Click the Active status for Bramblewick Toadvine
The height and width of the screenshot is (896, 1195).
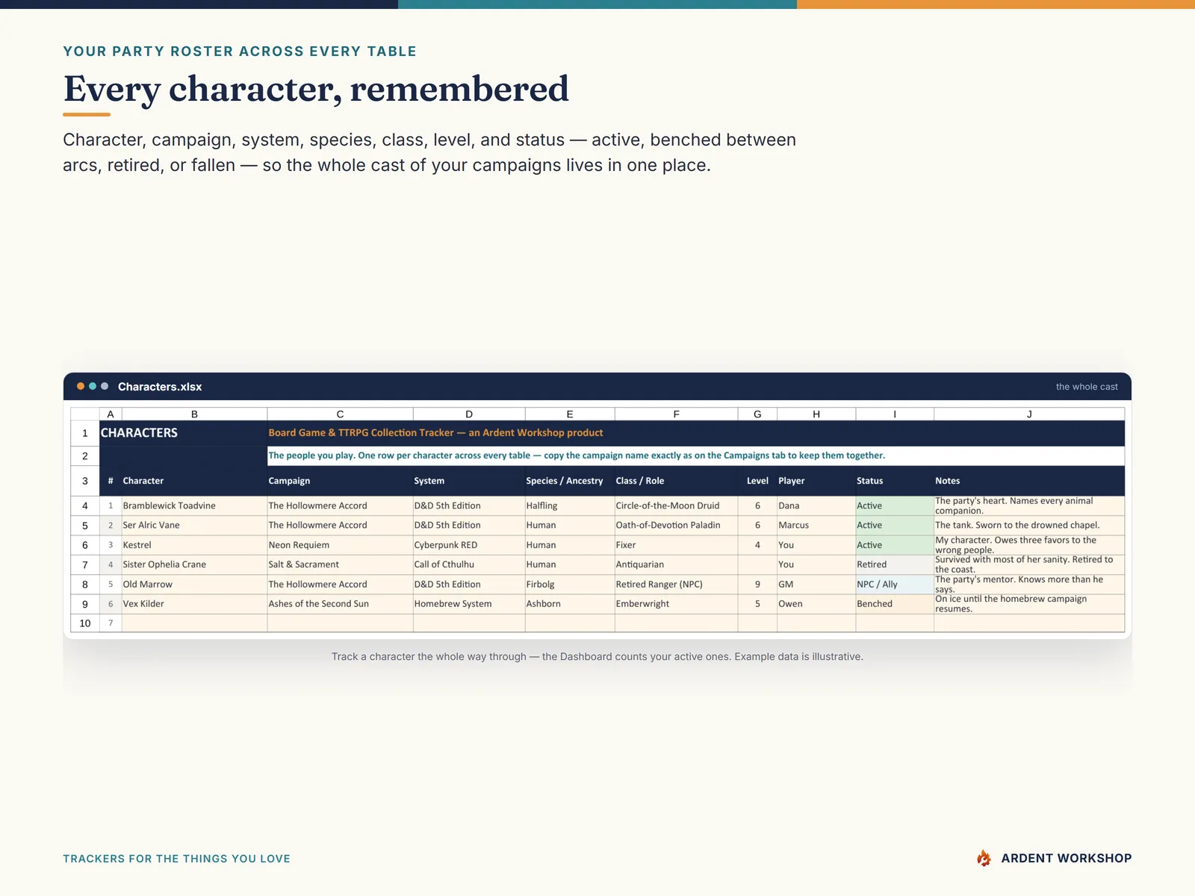[895, 505]
